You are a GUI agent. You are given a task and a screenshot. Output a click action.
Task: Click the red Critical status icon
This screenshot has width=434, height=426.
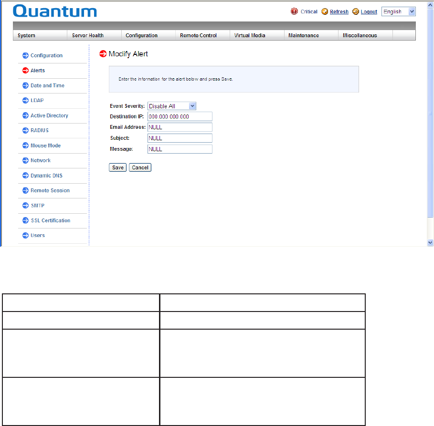click(294, 11)
